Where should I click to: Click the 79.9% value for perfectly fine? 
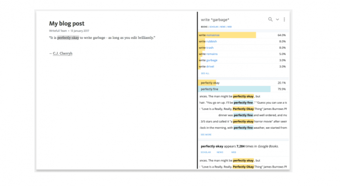281,89
